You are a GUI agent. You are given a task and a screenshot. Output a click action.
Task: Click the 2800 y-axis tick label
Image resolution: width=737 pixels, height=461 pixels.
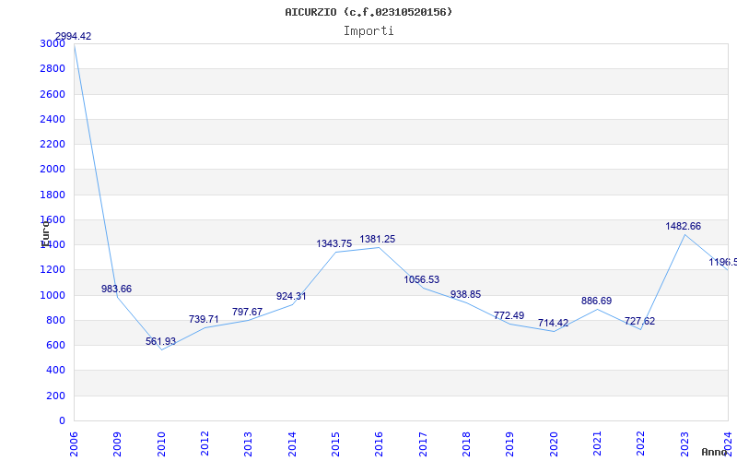(x=53, y=68)
